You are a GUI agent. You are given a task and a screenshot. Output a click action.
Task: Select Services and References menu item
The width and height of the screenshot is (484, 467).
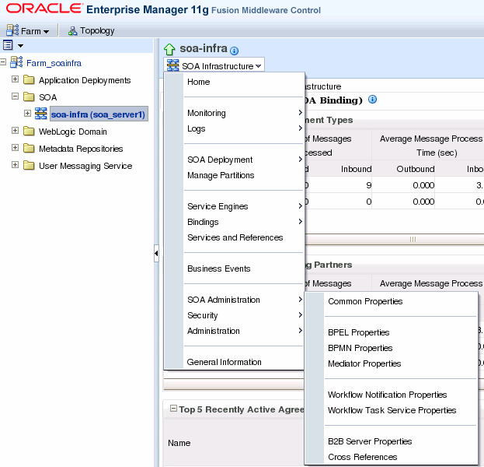click(235, 237)
